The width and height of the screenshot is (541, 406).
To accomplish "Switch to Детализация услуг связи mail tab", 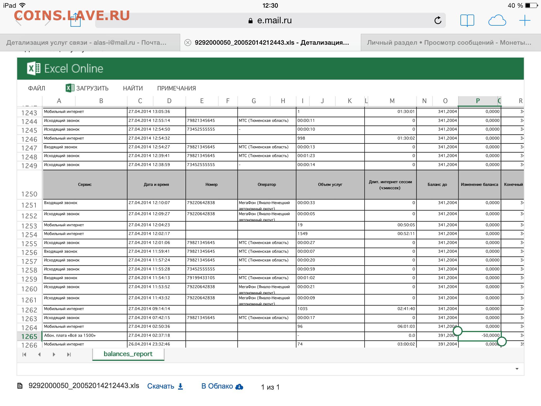I will pos(86,43).
